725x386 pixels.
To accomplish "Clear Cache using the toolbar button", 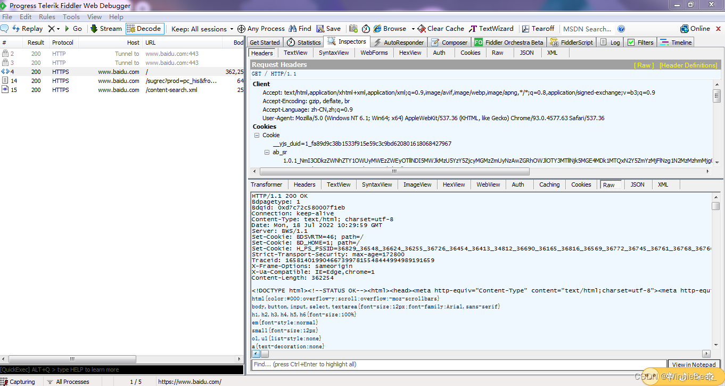I will pyautogui.click(x=441, y=29).
